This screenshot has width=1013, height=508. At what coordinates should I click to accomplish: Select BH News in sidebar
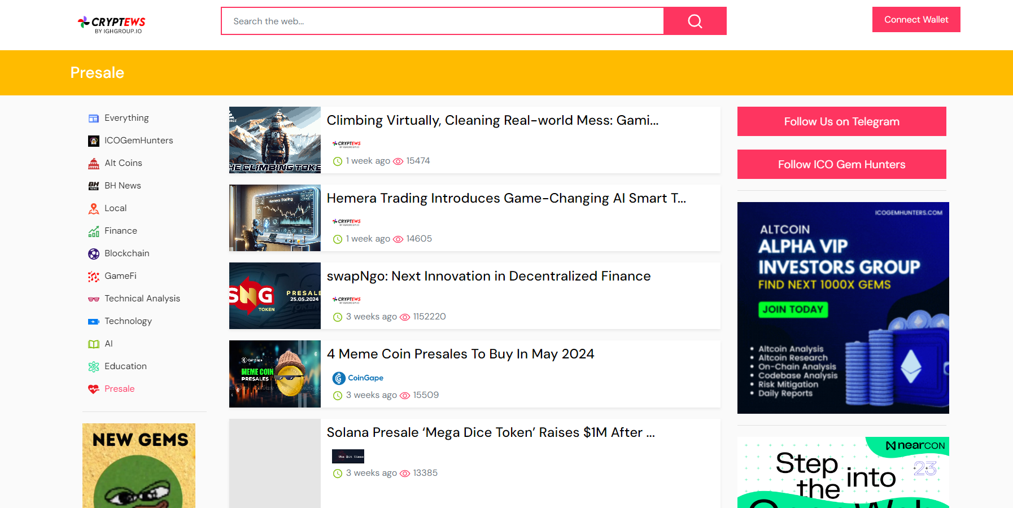[x=123, y=186]
